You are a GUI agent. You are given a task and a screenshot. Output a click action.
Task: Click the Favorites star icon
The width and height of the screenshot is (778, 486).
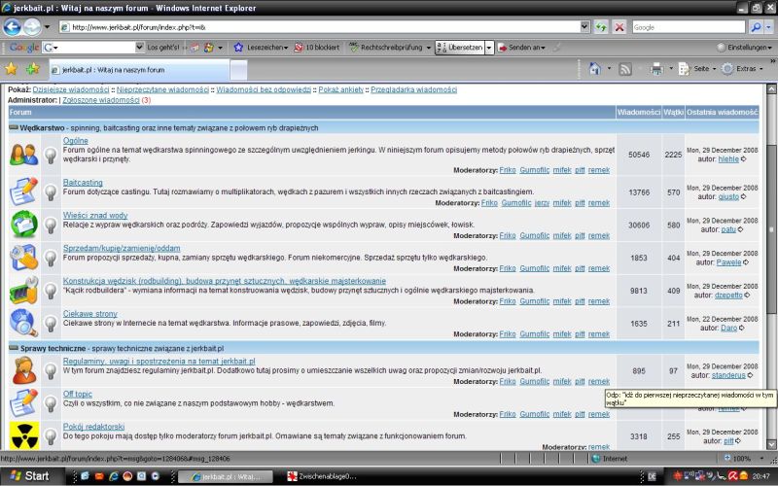tap(12, 69)
